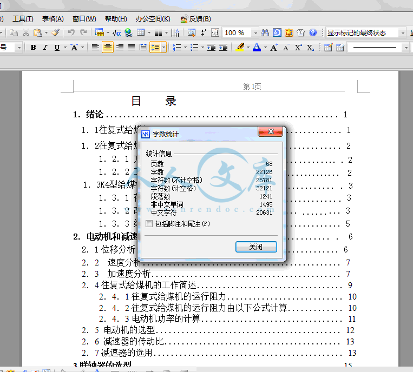
Task: Click the 反馈(B) feedback button
Action: click(x=195, y=19)
